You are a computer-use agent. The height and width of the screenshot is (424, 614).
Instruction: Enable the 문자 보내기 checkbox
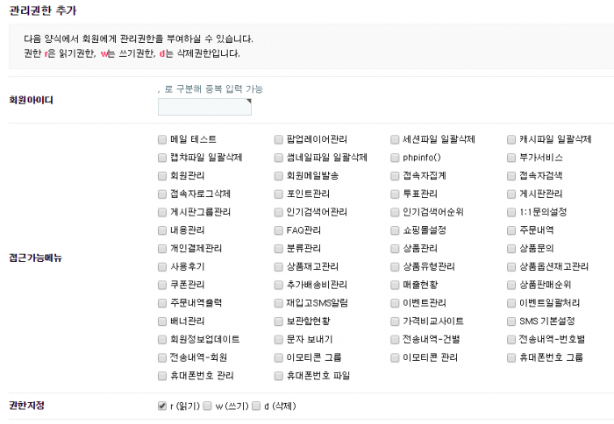coord(279,339)
